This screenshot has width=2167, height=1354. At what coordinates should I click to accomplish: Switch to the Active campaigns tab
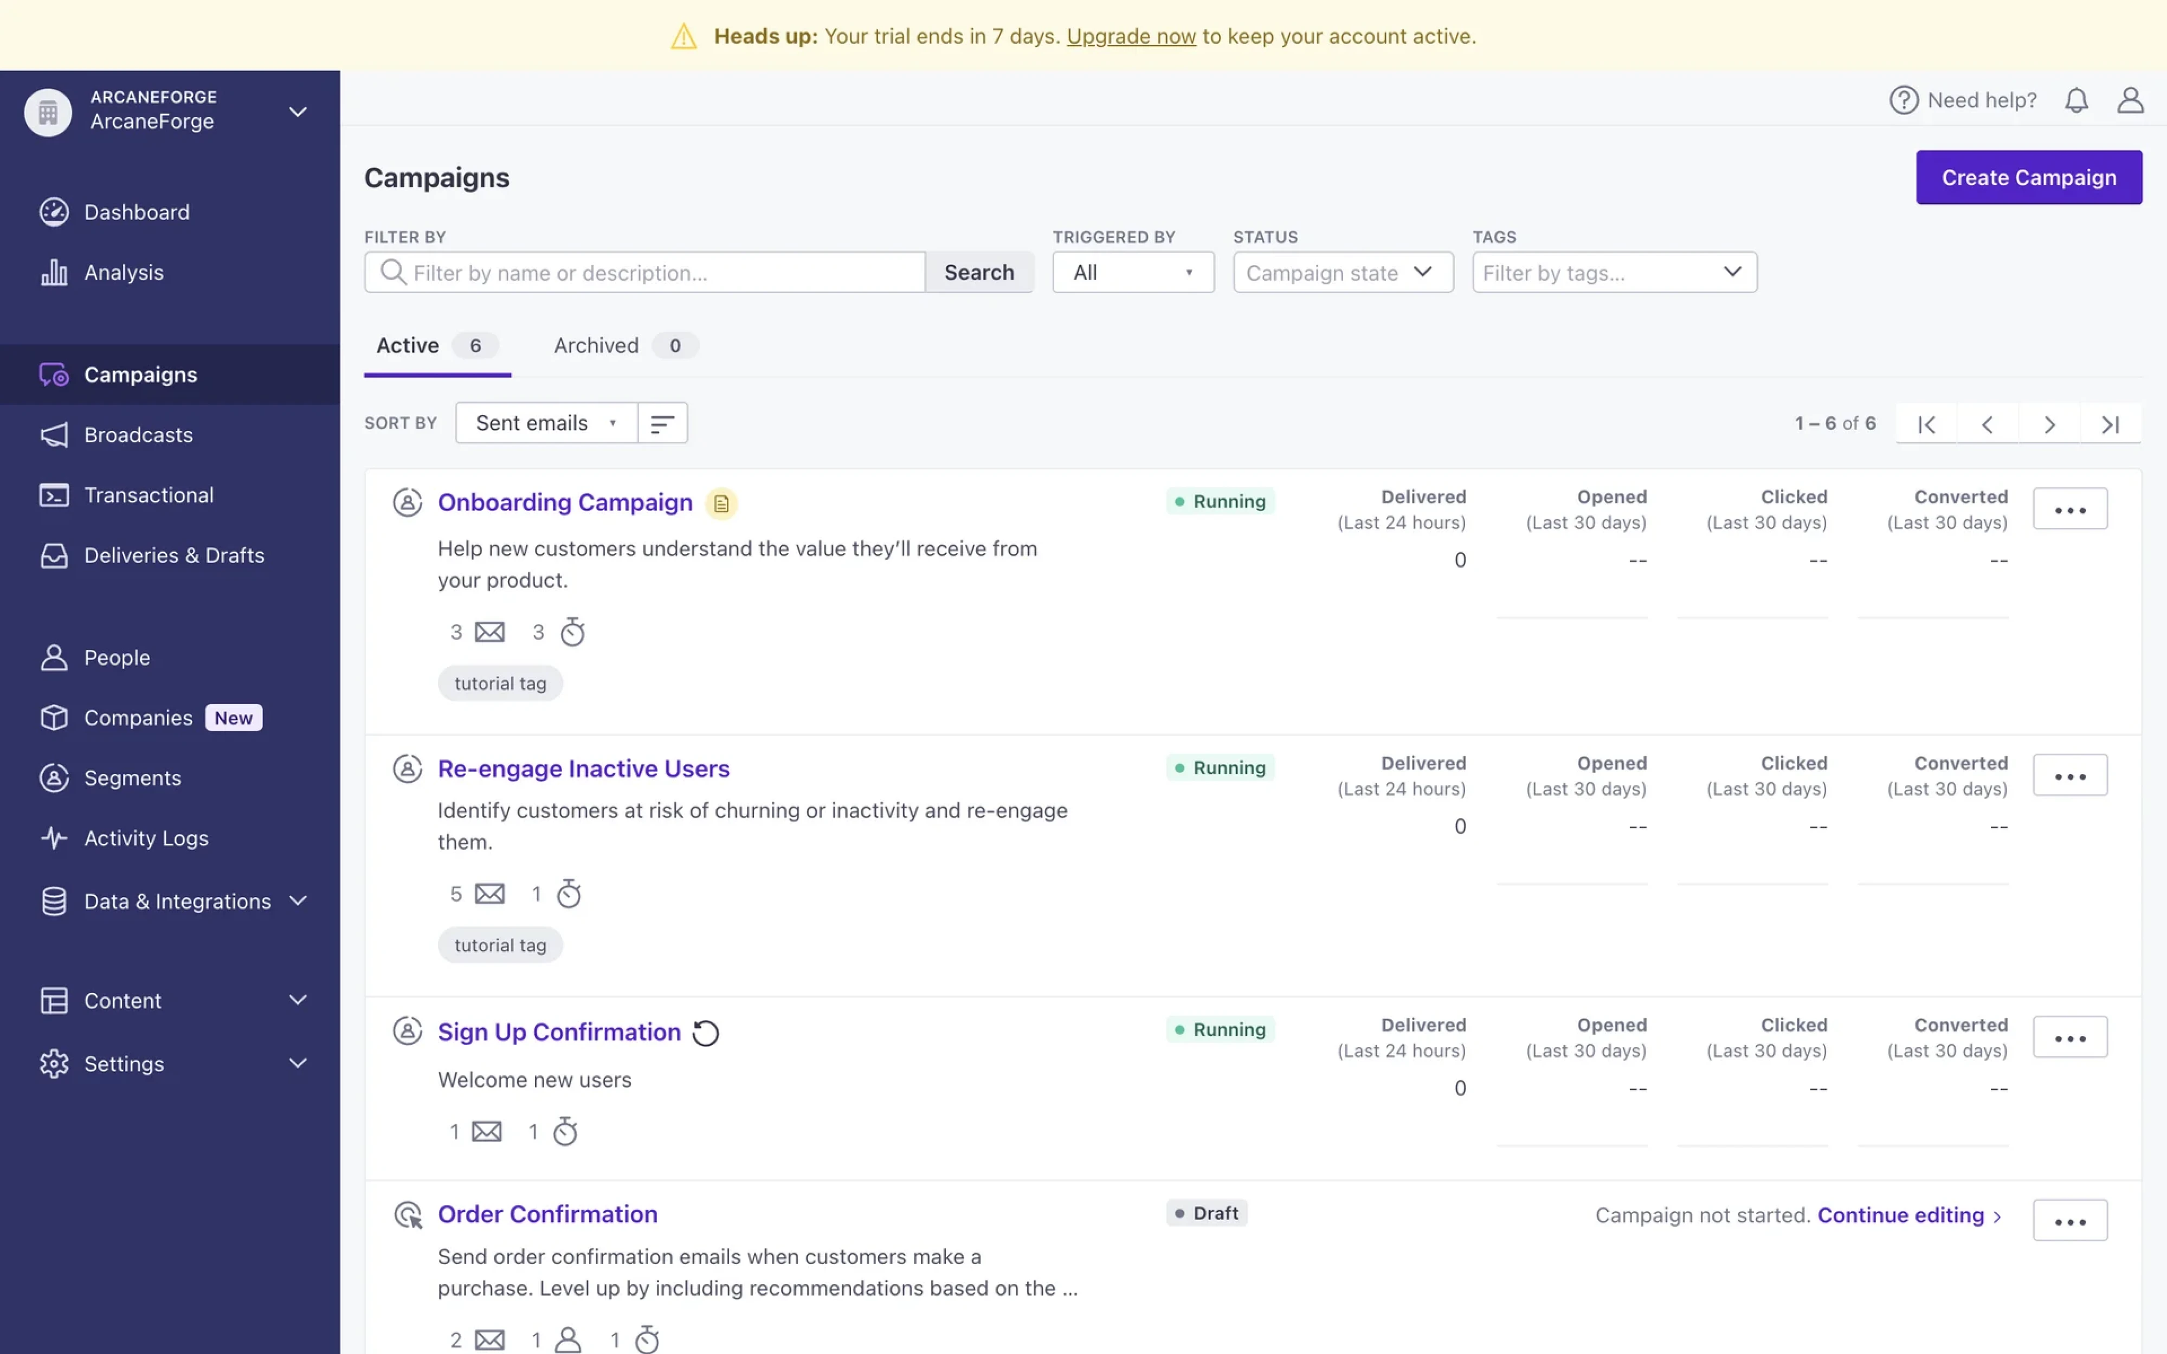click(x=437, y=346)
